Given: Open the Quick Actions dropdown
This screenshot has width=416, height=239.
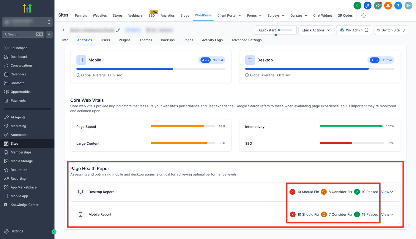Looking at the screenshot, I should (316, 30).
